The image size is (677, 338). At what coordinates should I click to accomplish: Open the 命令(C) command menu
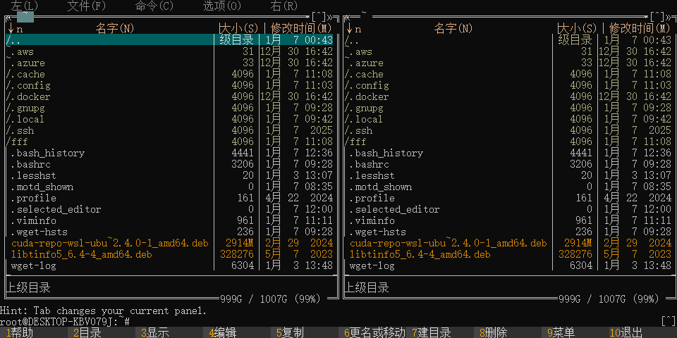point(154,6)
